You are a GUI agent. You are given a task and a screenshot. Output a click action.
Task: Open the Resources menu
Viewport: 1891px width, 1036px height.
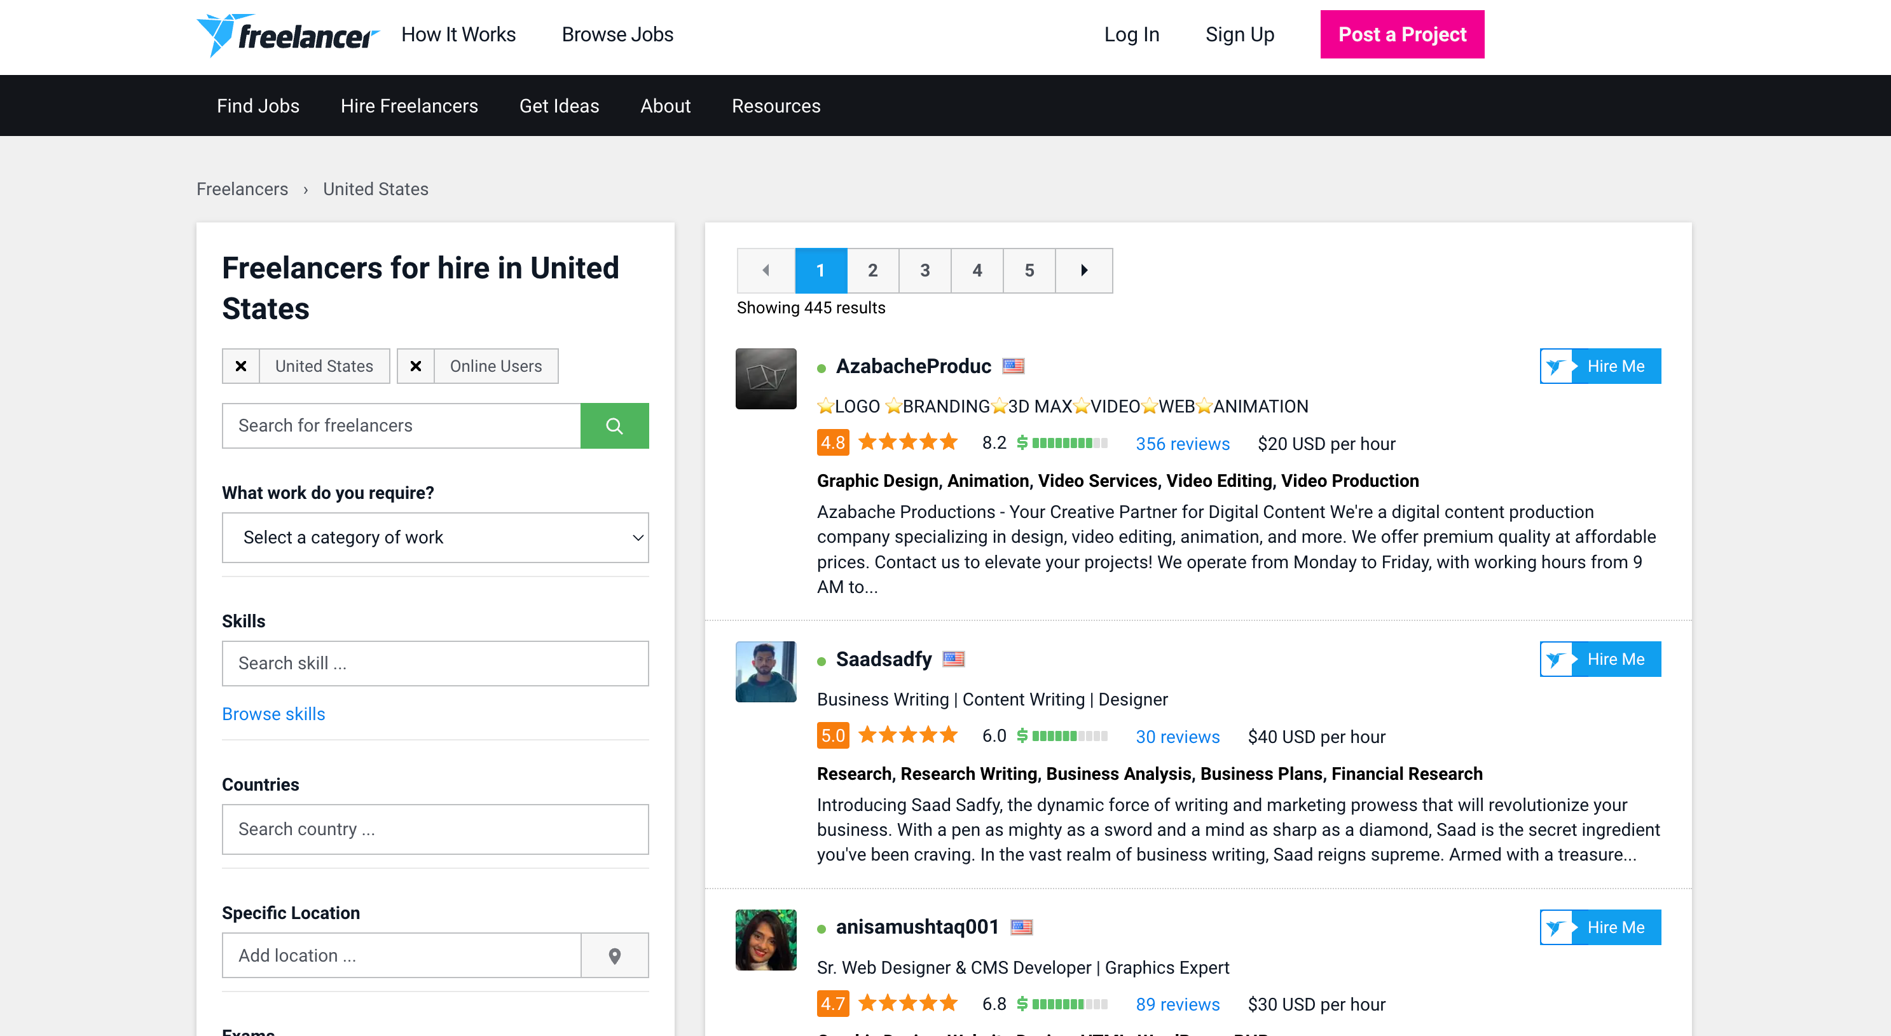point(776,106)
